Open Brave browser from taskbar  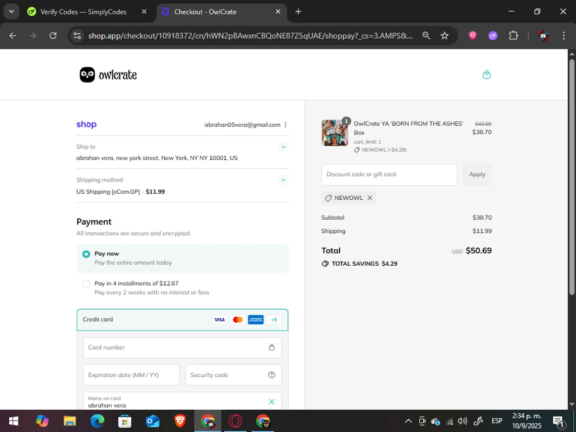[x=180, y=421]
